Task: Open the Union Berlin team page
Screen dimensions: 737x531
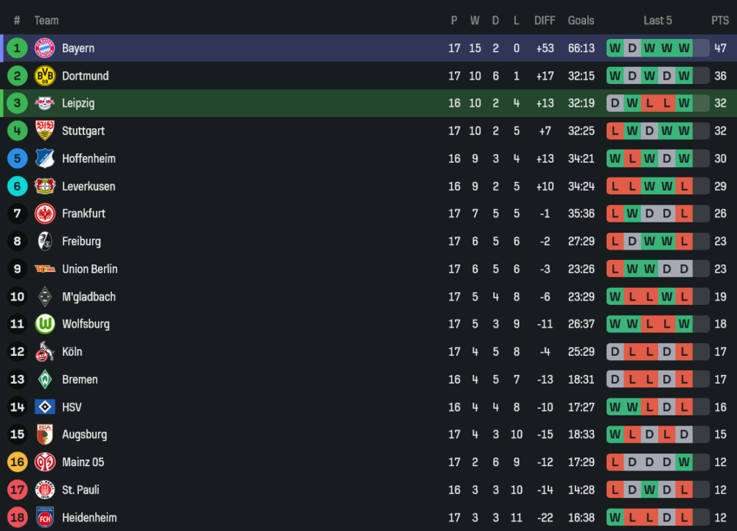Action: 89,270
